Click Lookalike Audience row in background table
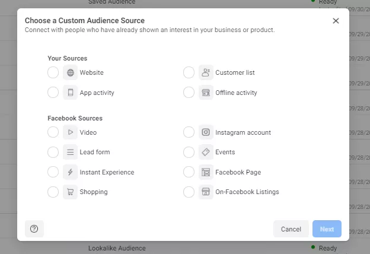 (x=117, y=248)
